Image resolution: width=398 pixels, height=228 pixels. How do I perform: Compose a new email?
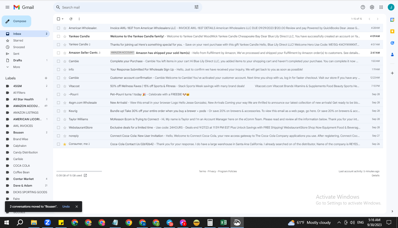pos(16,21)
